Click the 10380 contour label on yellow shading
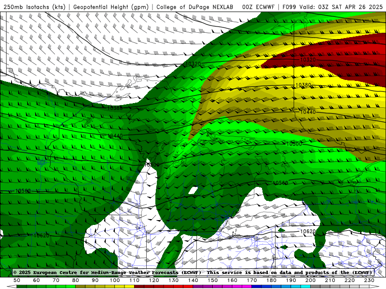Screen dimensions: 386x289 pyautogui.click(x=303, y=85)
